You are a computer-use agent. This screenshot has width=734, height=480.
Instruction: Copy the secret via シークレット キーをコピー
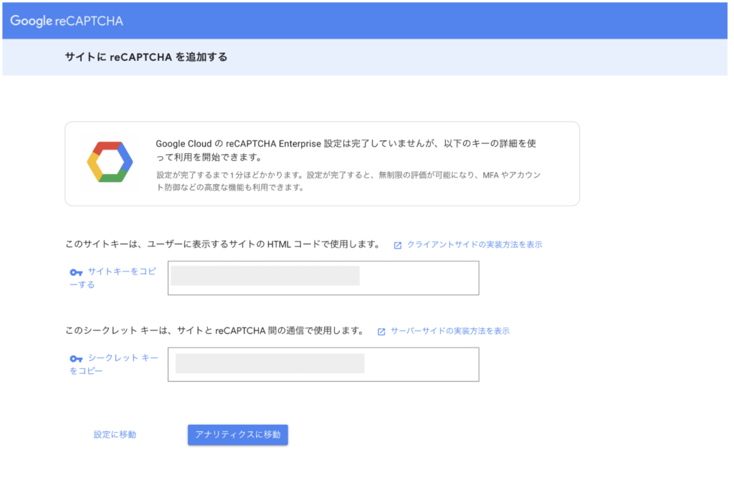[x=122, y=358]
